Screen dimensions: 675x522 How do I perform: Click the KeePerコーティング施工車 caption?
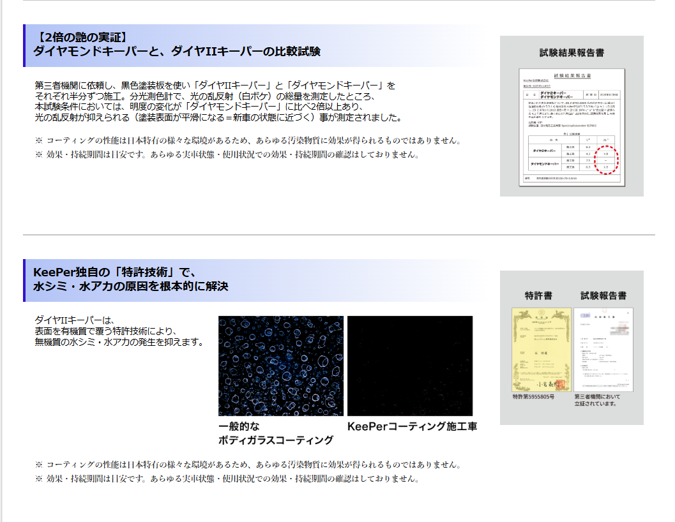click(412, 426)
